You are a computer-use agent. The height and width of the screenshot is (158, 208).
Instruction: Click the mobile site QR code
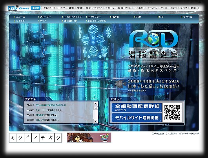[x=172, y=113]
